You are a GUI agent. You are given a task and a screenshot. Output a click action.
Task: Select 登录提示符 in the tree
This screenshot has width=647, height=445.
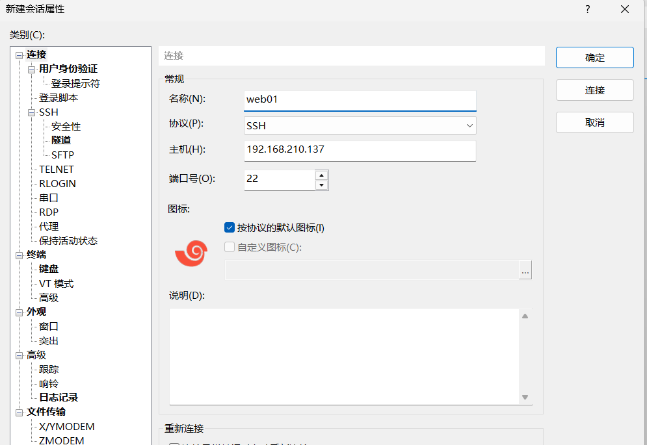75,83
